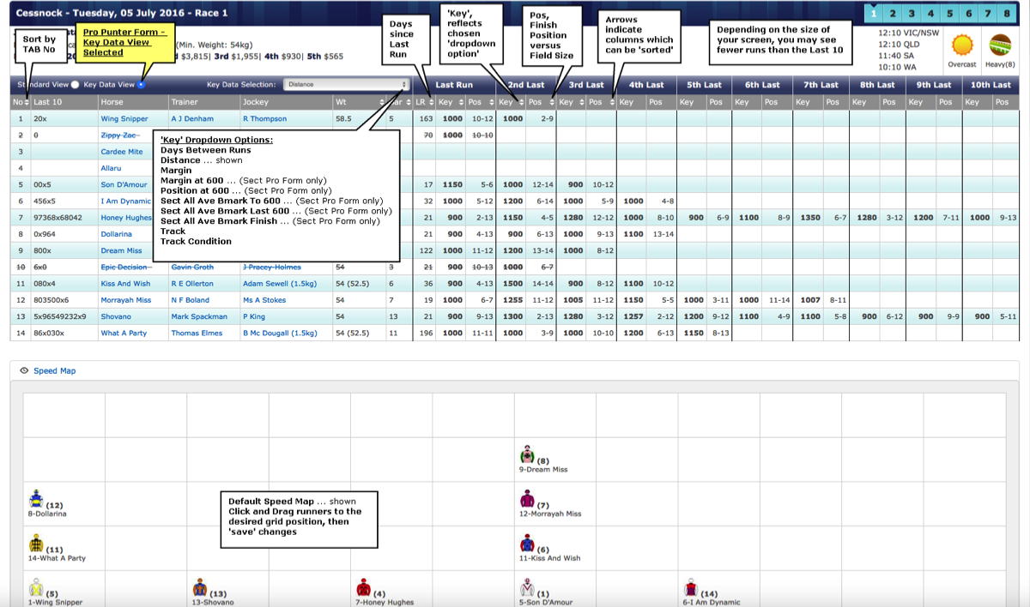This screenshot has height=607, width=1030.
Task: Sort by the LR column arrows
Action: [431, 102]
